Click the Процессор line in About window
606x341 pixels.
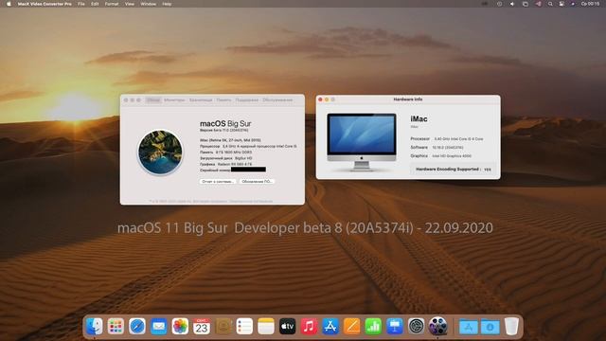[248, 146]
